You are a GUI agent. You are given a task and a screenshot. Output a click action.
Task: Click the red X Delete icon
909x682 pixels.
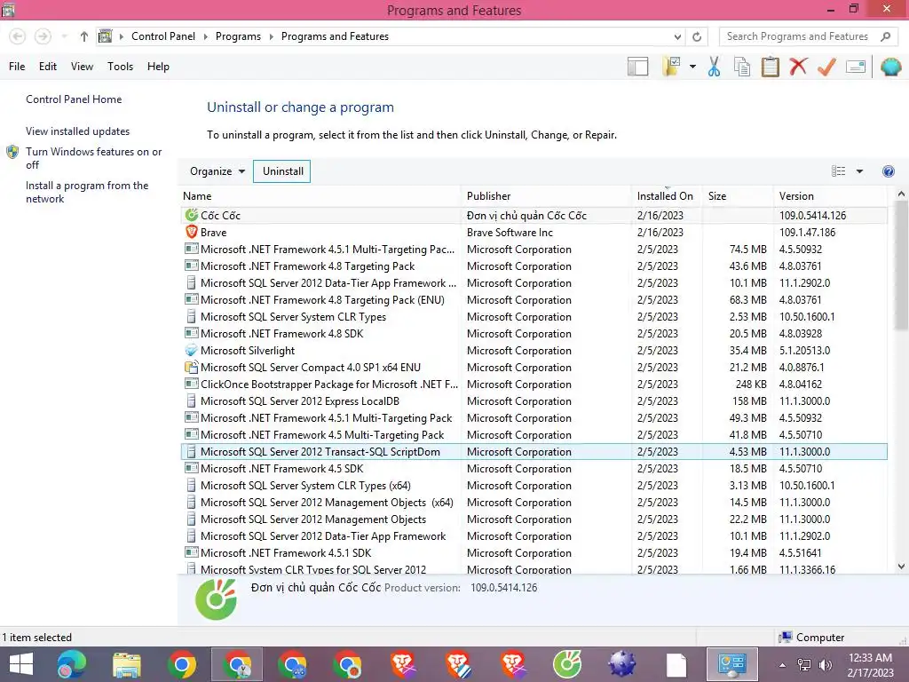pyautogui.click(x=798, y=67)
